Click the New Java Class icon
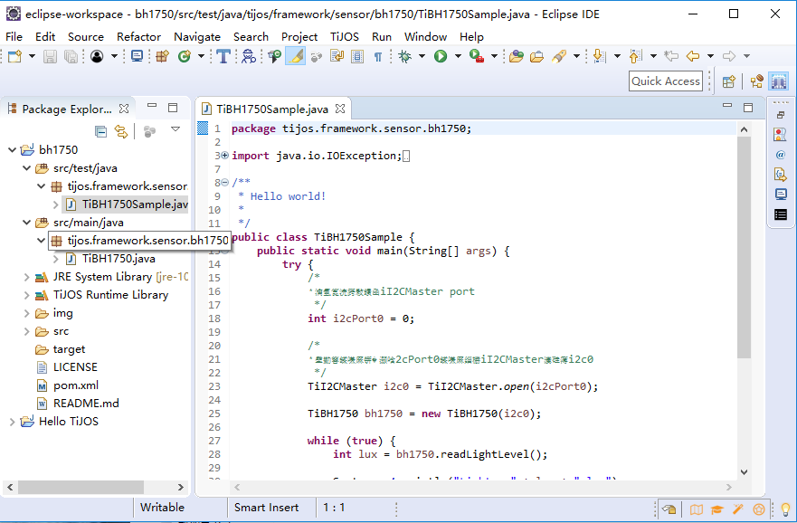 coord(184,56)
